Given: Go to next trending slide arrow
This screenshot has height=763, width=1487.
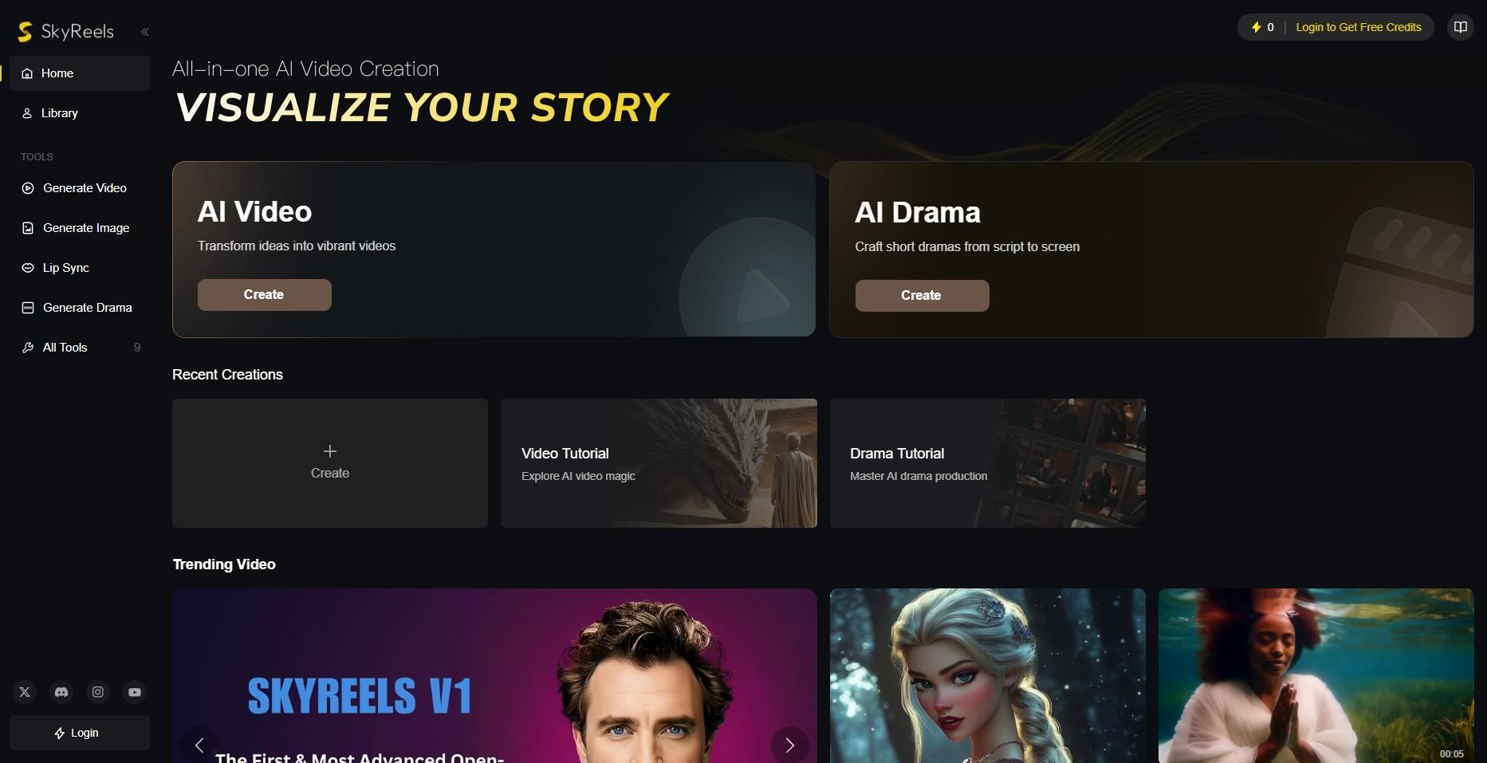Looking at the screenshot, I should tap(789, 745).
